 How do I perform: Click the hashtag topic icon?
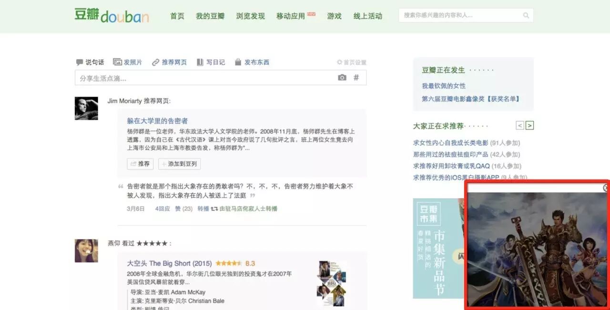click(356, 78)
